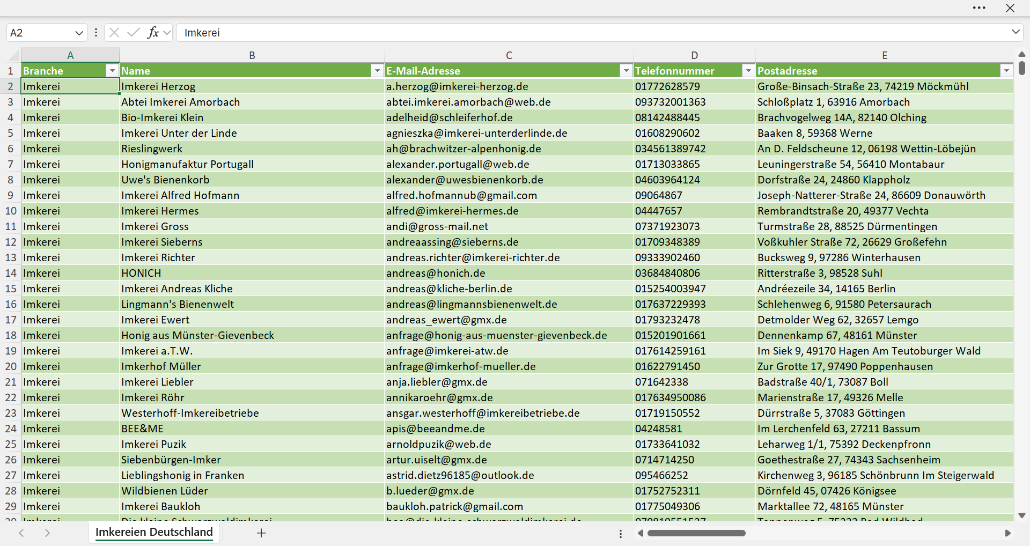
Task: Select the BEE&ME cell
Action: point(252,429)
